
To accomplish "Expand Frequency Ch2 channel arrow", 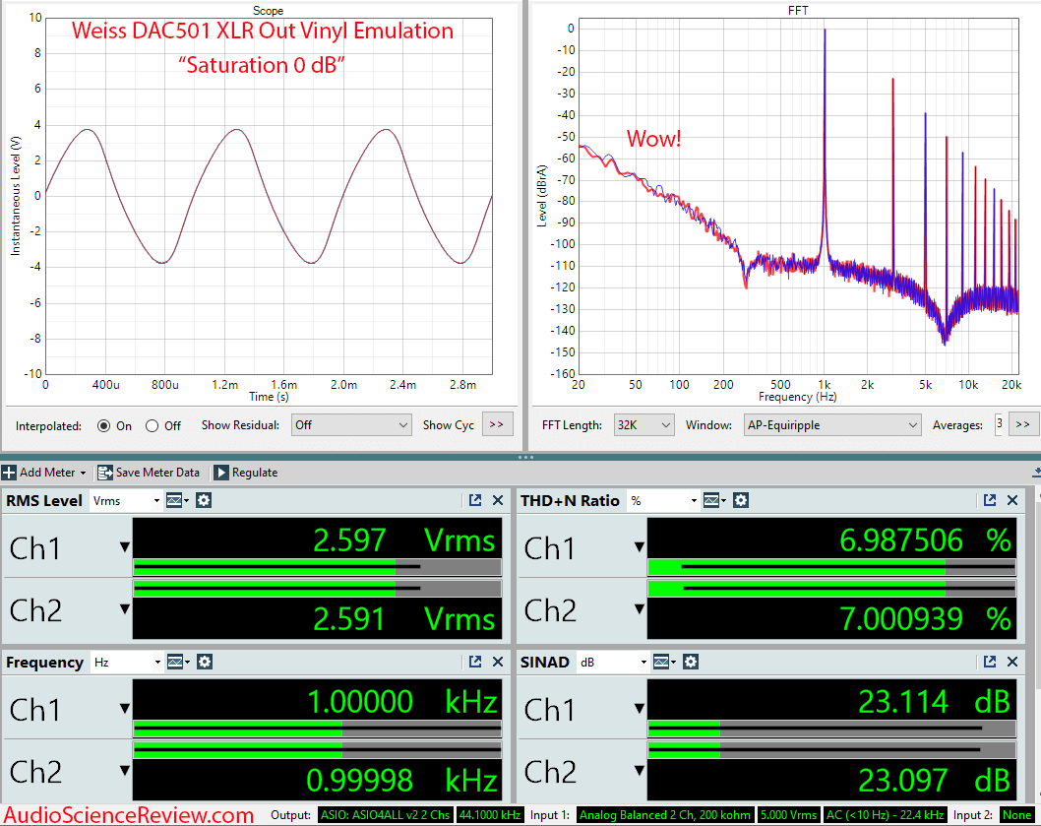I will click(124, 771).
